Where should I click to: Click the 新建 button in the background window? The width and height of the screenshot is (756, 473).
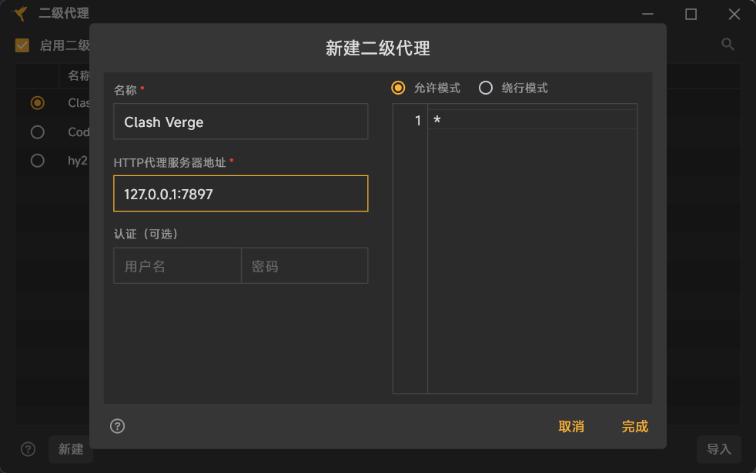click(71, 449)
